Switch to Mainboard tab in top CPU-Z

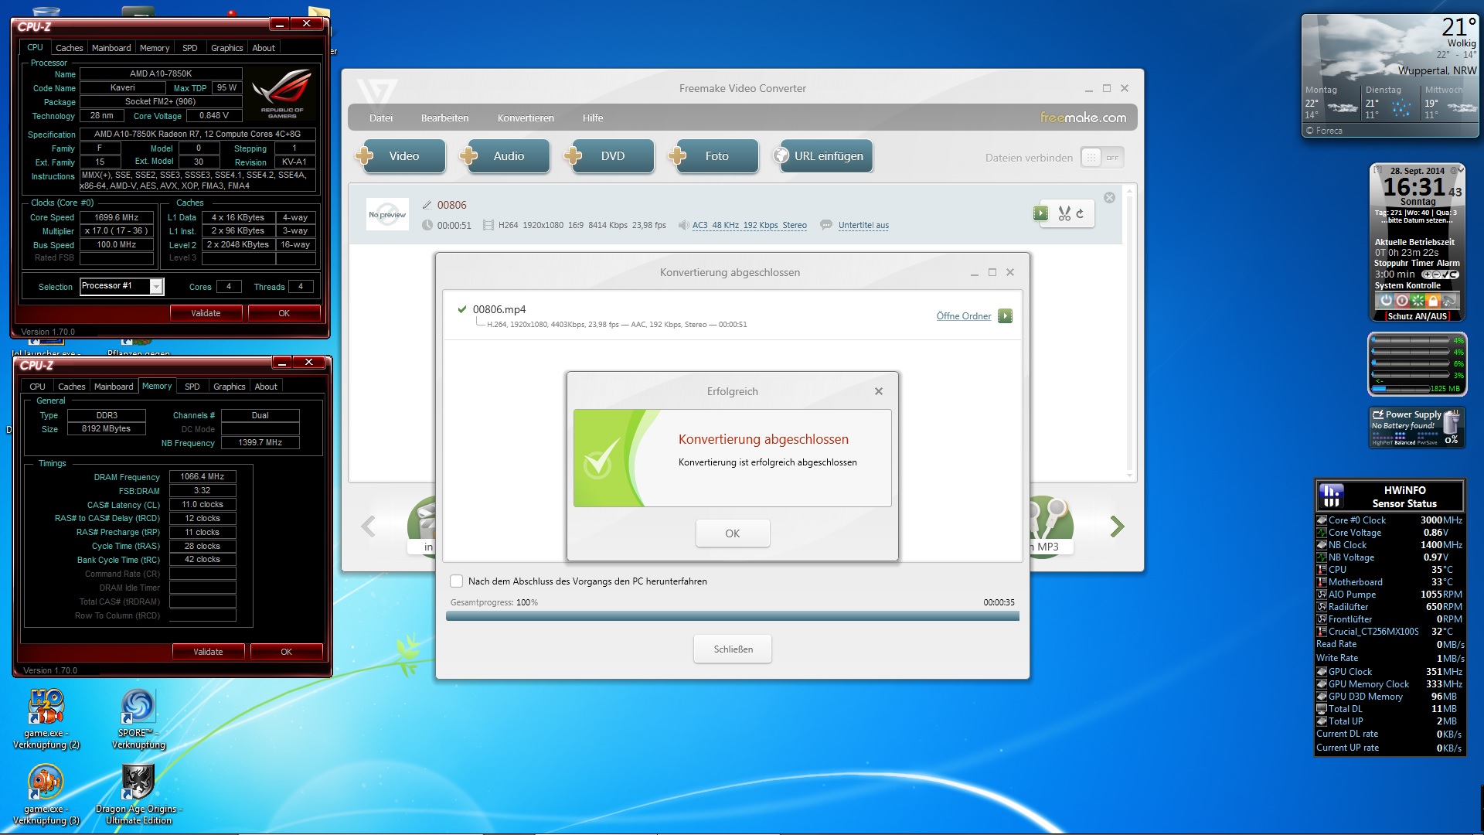point(111,48)
